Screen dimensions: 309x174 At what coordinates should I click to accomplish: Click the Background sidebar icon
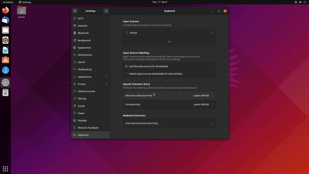click(75, 40)
